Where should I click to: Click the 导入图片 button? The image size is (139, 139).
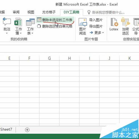point(96,20)
